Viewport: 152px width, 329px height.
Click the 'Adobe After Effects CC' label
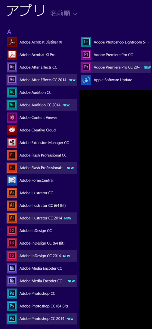[x=38, y=67]
